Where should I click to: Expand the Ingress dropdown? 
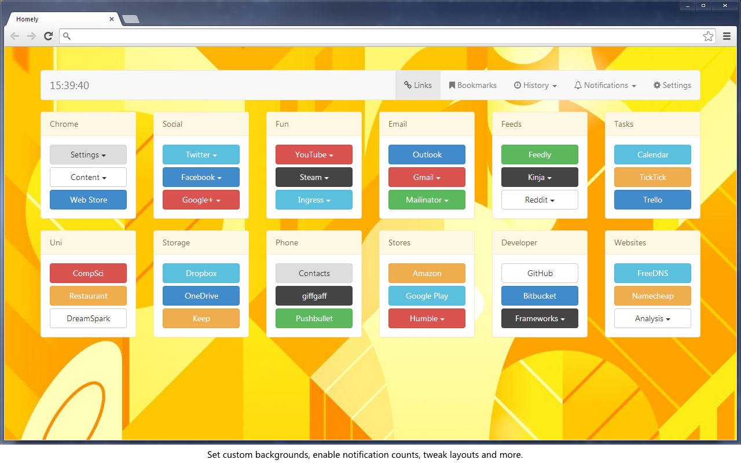click(x=314, y=200)
